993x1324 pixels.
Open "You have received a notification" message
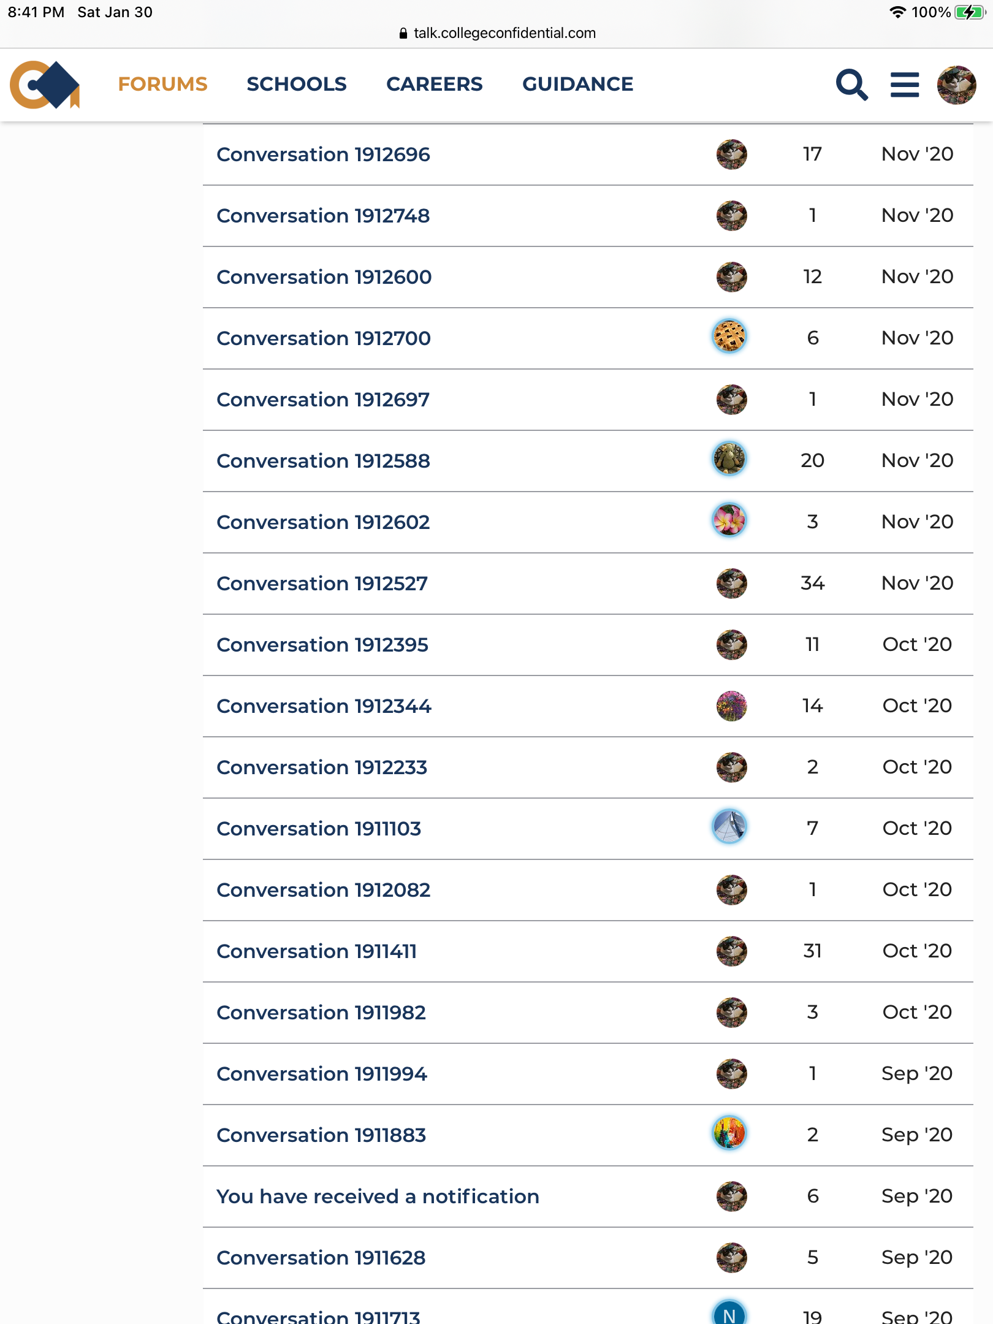[378, 1197]
